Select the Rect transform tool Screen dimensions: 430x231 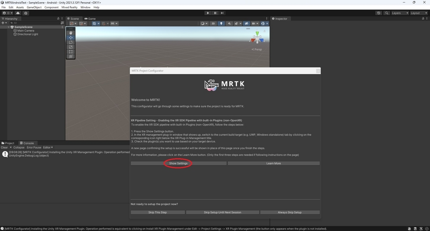[71, 52]
